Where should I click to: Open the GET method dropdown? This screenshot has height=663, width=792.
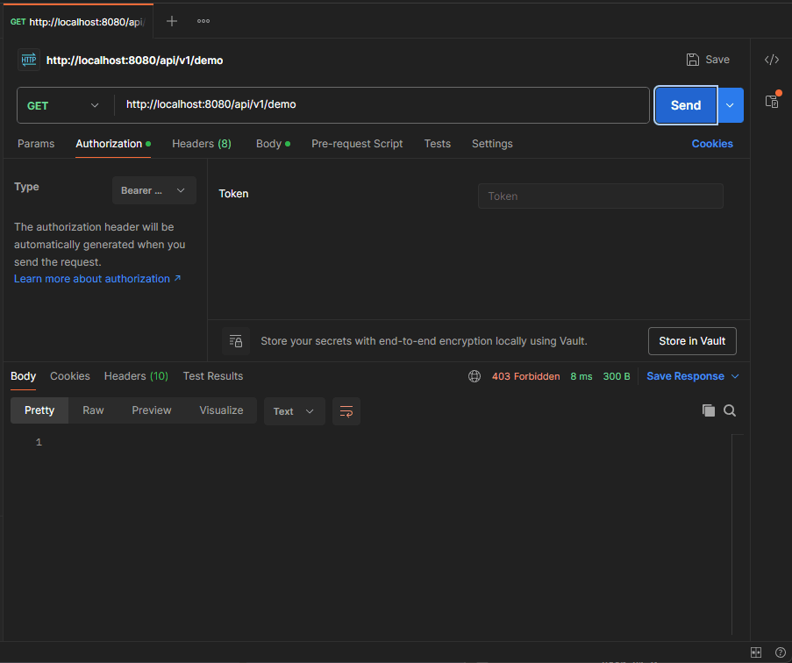64,105
